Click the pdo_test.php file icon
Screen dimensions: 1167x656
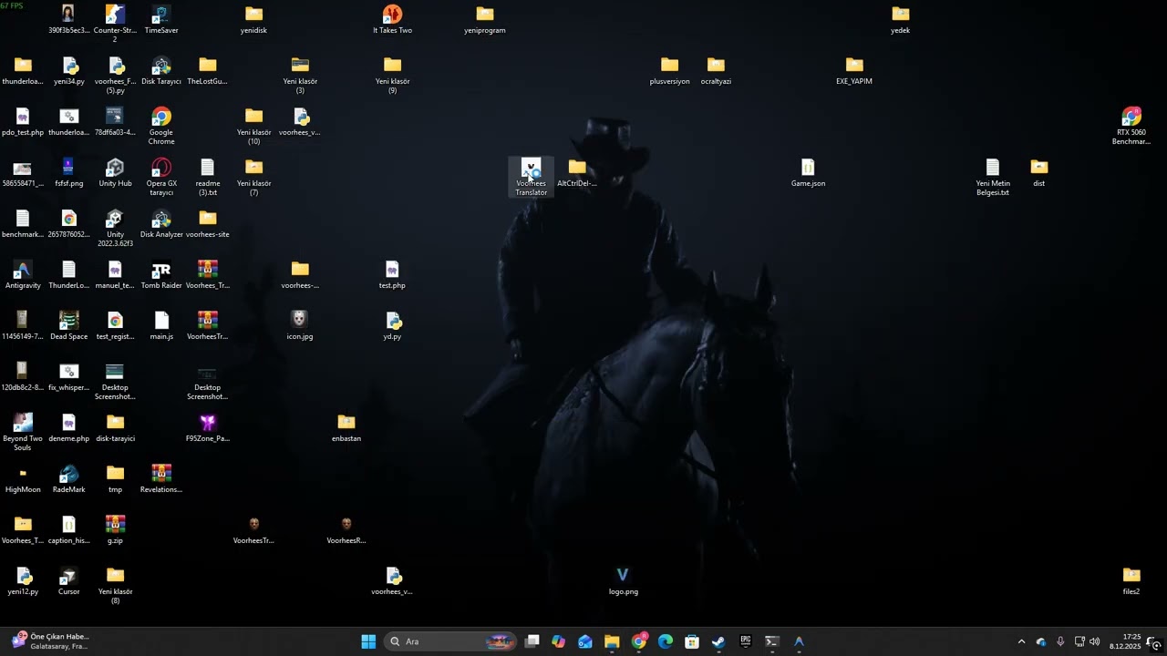click(x=23, y=122)
